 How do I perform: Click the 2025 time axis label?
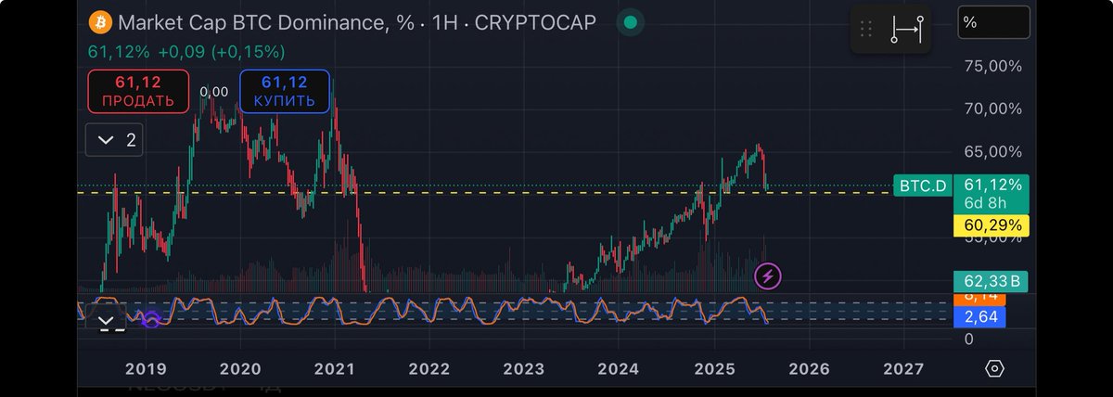pos(714,368)
